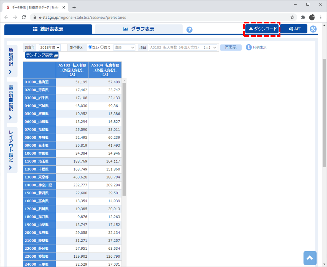Click the browser forward arrow
Viewport: 327px width, 267px height.
(15, 17)
